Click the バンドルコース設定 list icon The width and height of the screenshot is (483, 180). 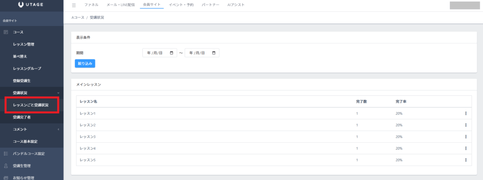(x=6, y=154)
